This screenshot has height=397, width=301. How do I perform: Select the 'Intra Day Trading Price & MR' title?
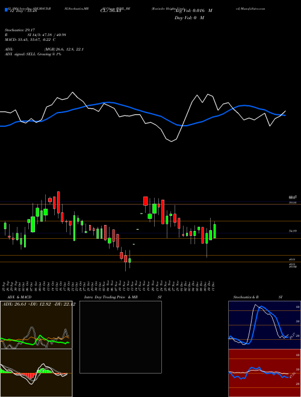(x=111, y=297)
